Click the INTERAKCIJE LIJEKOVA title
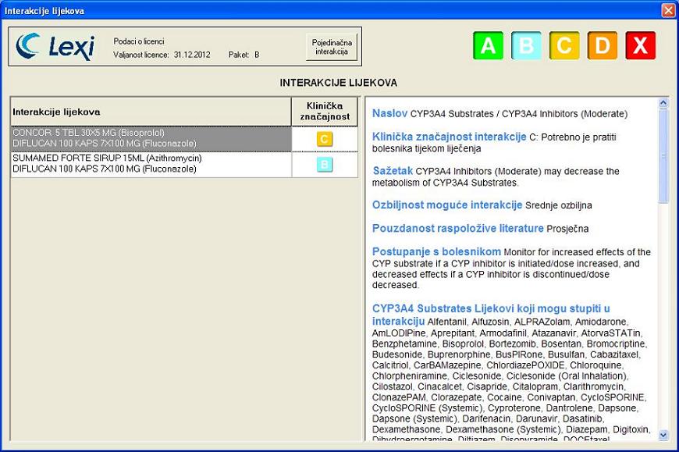Viewport: 679px width, 452px height. [338, 83]
